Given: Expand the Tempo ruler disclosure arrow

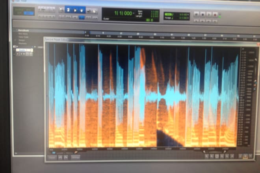Looking at the screenshot, I should pos(15,40).
